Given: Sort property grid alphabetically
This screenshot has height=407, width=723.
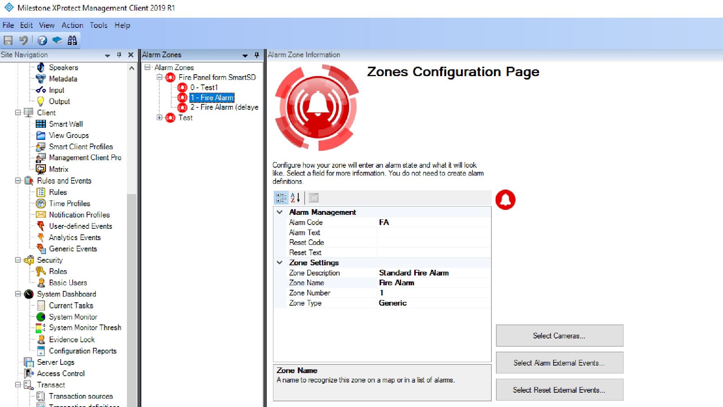Looking at the screenshot, I should point(296,198).
